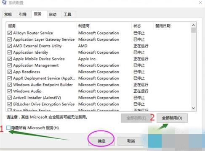Toggle AppX Deployment Service checkbox
Screen dimensions: 205x151
click(10, 78)
